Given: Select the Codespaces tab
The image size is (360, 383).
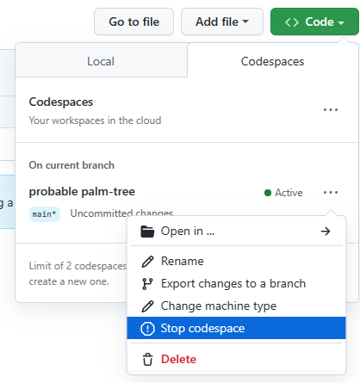Looking at the screenshot, I should click(272, 61).
